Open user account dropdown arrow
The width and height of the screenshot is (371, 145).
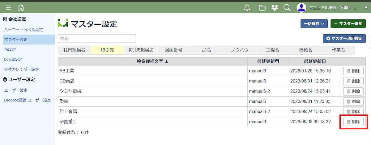(x=366, y=8)
